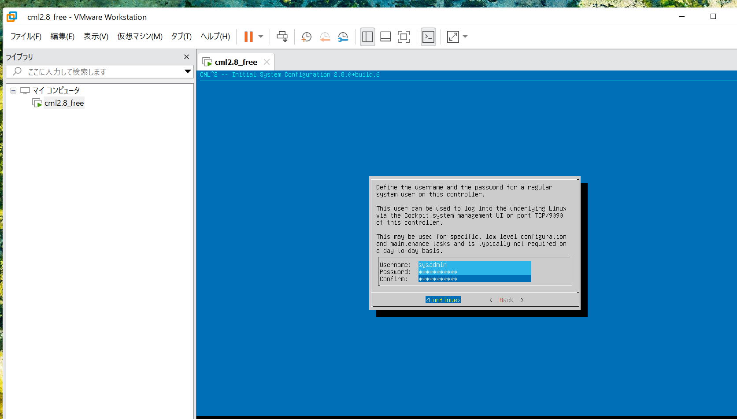The height and width of the screenshot is (419, 737).
Task: Suspend the VM with the pause icon
Action: pos(248,37)
